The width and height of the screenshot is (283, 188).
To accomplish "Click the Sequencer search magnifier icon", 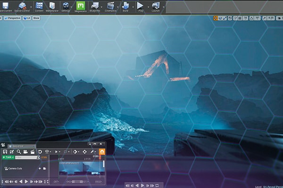I will click(19, 152).
